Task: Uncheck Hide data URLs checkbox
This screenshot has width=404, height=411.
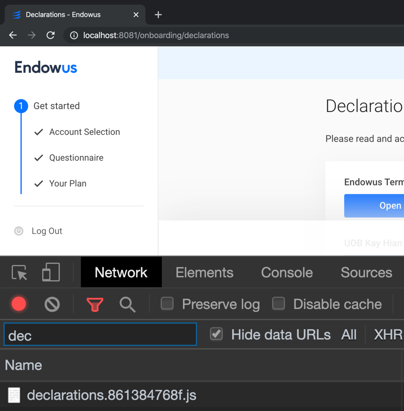Action: [x=216, y=334]
